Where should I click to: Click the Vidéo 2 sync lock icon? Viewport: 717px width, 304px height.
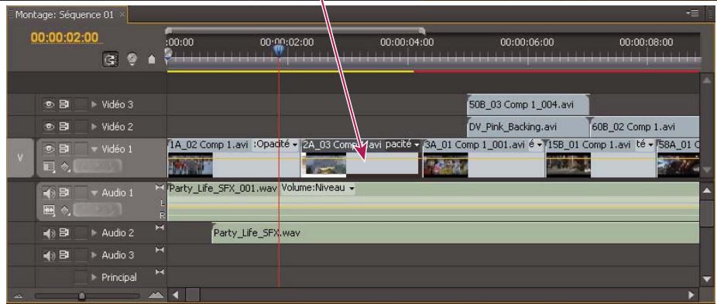tap(64, 126)
